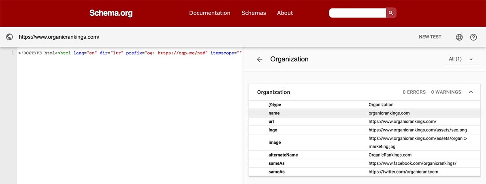
Task: Click the seo.png logo value
Action: click(x=418, y=130)
